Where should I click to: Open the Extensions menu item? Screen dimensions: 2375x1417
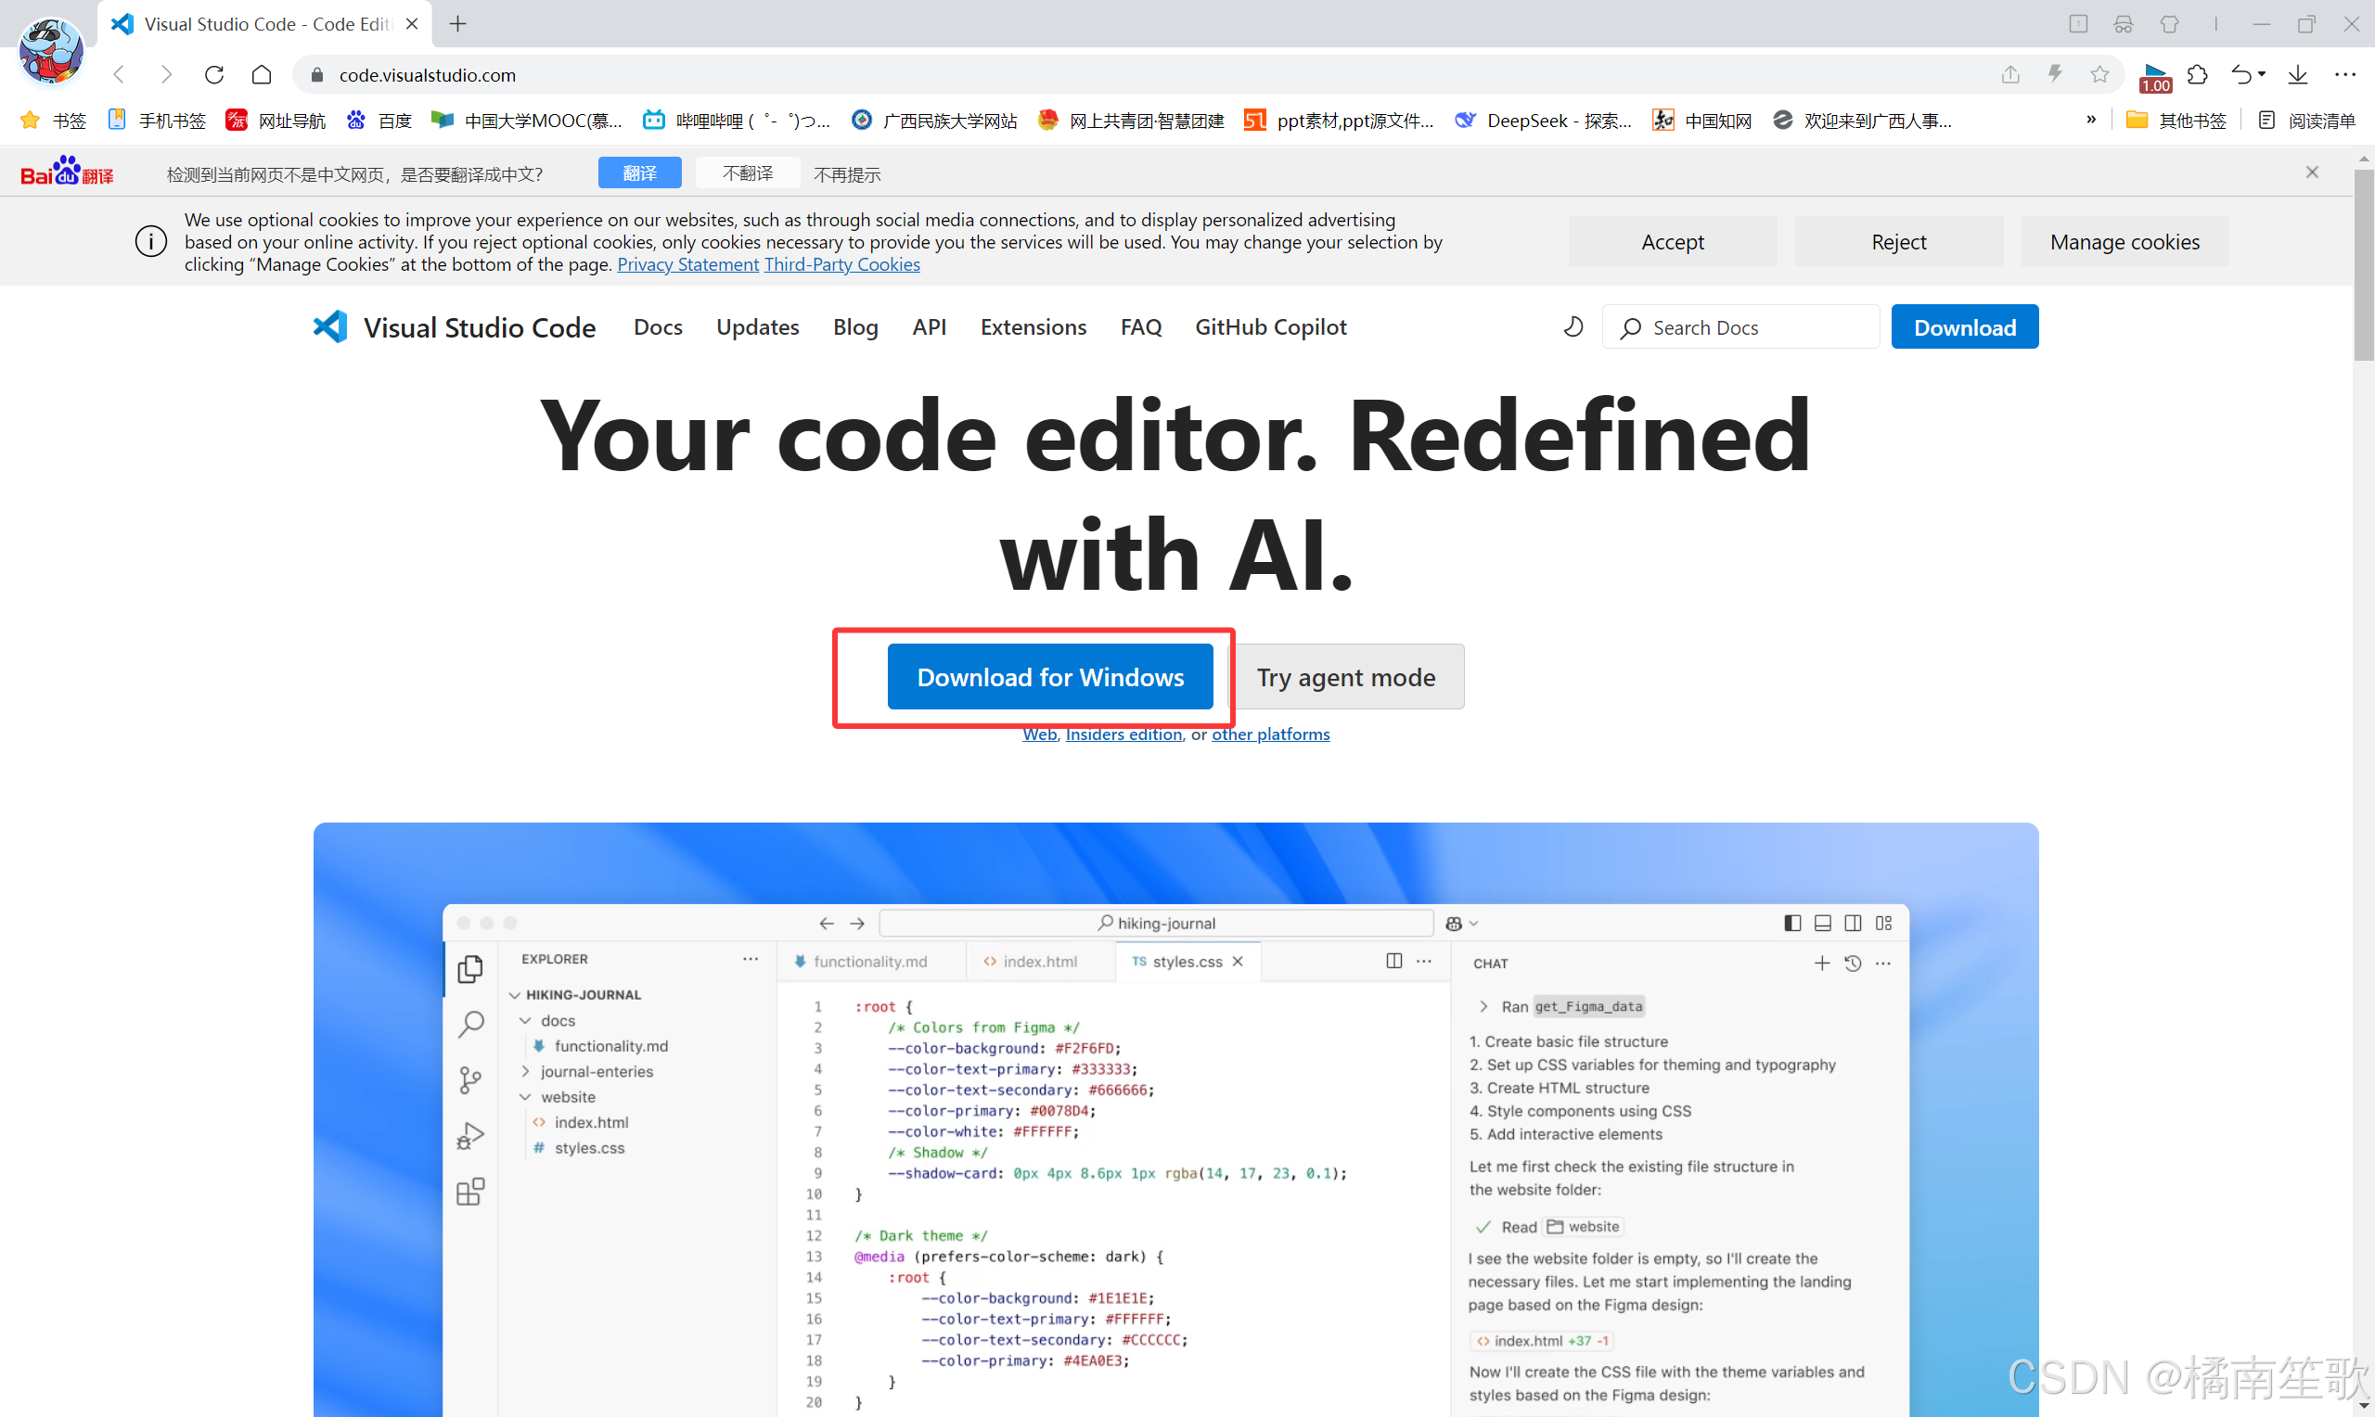pos(1033,327)
